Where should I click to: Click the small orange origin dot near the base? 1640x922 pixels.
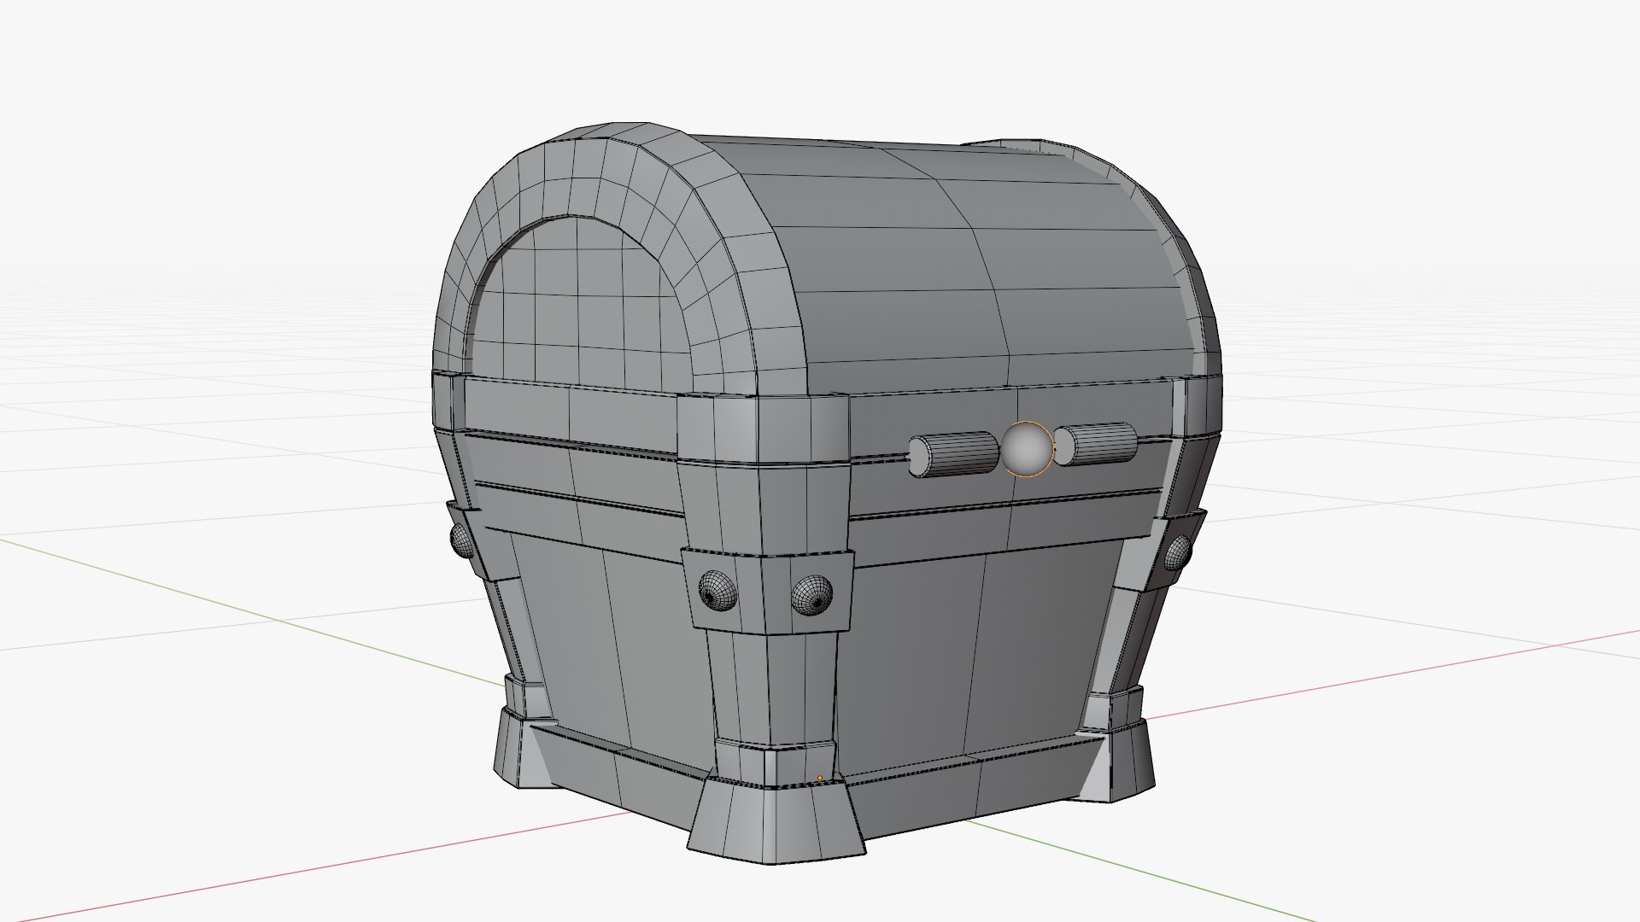point(820,779)
